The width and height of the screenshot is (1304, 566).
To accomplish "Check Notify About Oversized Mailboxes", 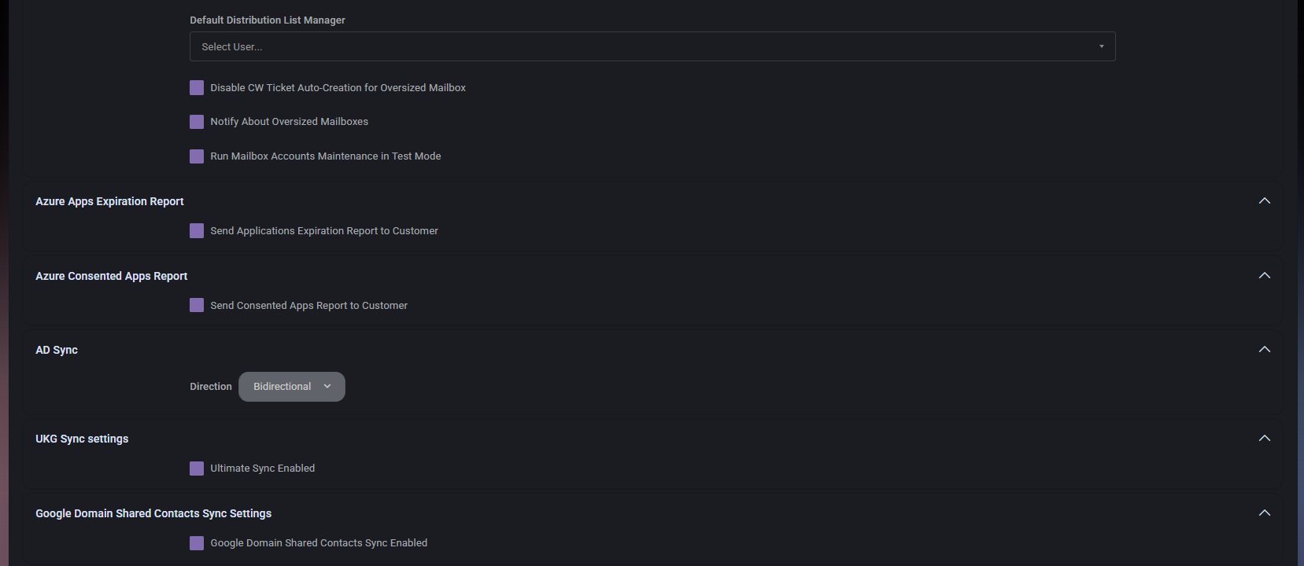I will 196,121.
